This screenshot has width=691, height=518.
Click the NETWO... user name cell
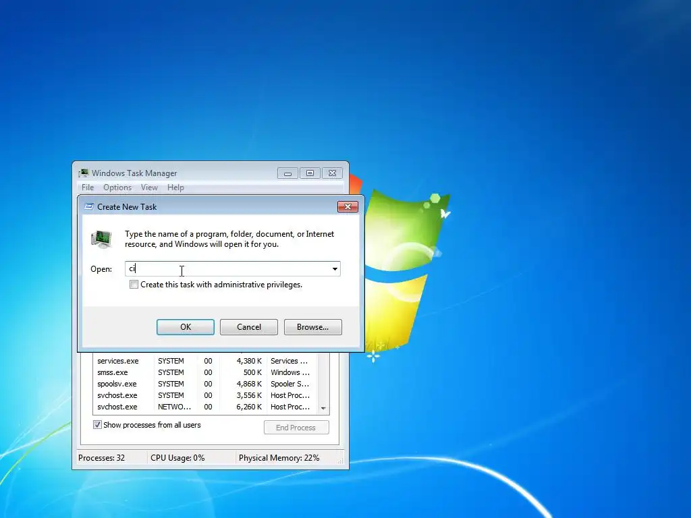click(x=175, y=407)
